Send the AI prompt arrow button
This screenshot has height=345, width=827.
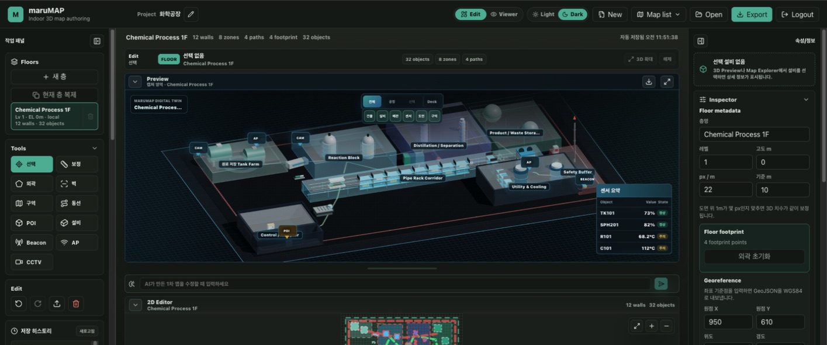pos(661,284)
